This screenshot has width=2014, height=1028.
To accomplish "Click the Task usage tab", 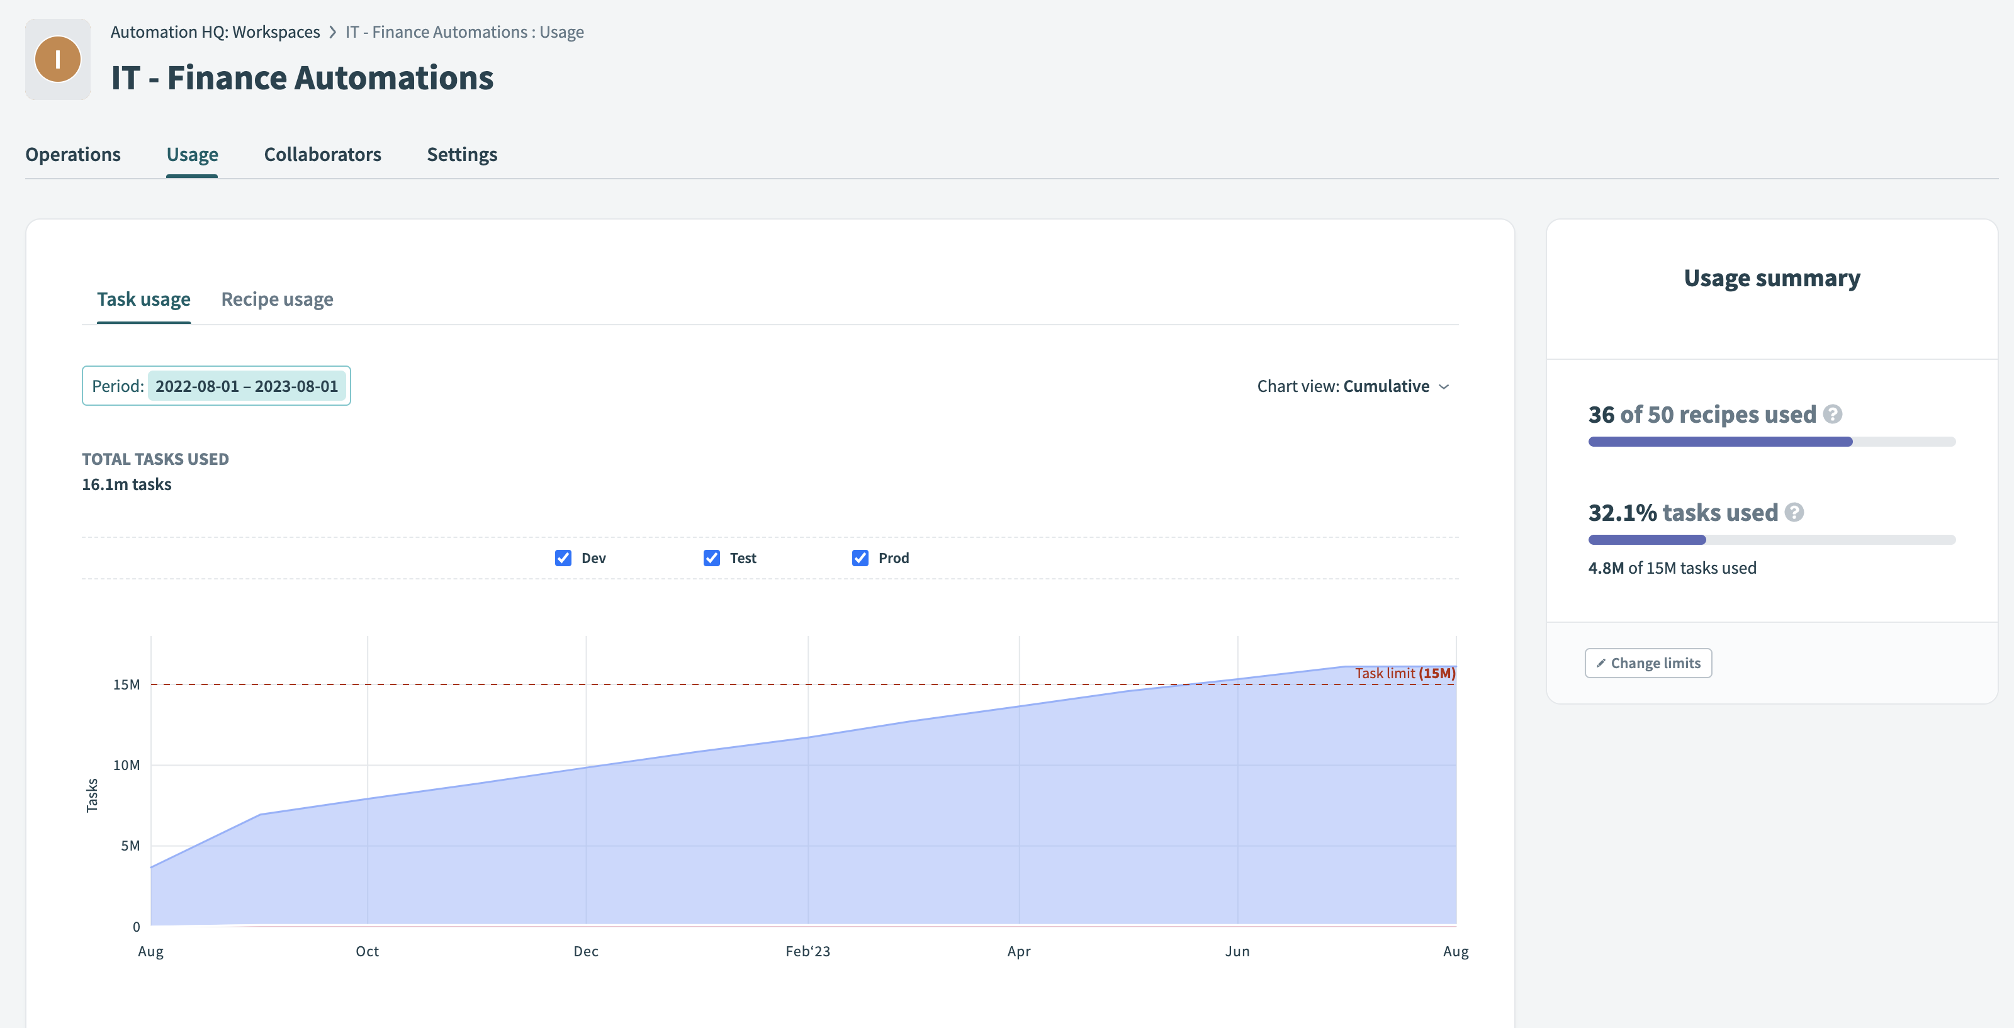I will pyautogui.click(x=144, y=299).
